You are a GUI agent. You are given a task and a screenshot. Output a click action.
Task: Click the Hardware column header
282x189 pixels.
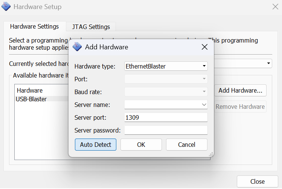[30, 90]
